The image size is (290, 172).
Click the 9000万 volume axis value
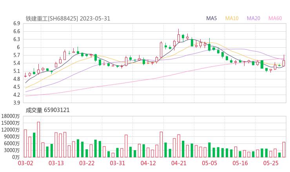(12, 136)
